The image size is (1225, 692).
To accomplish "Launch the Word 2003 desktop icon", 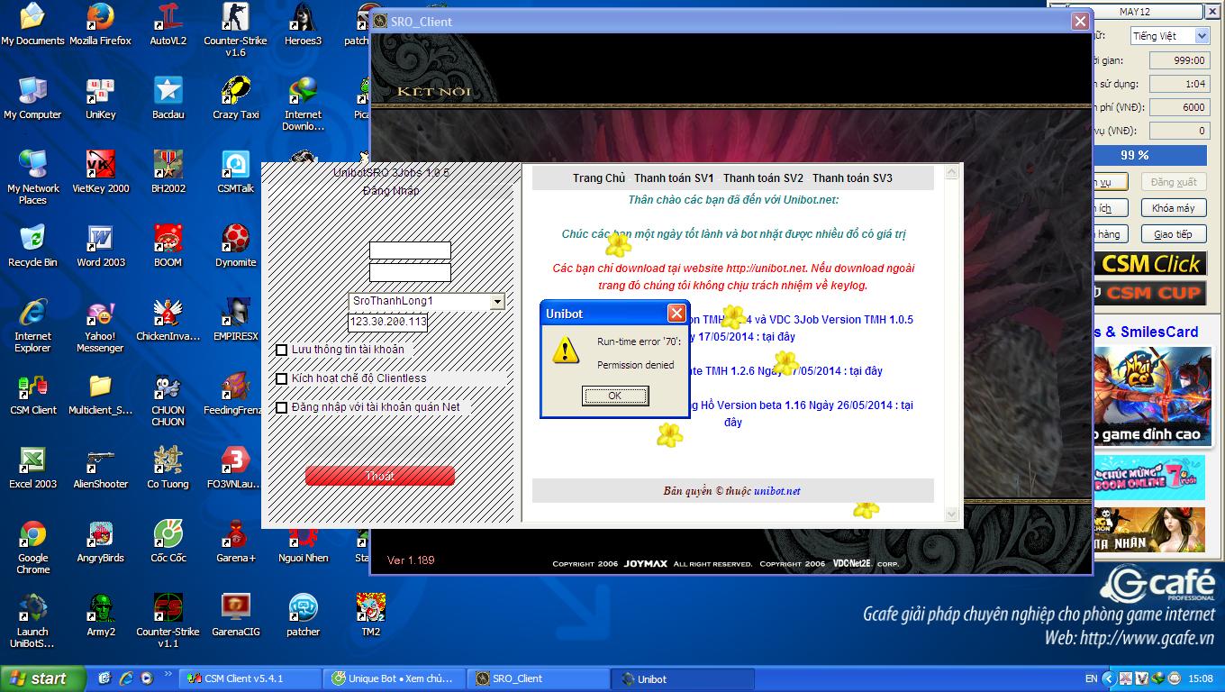I will coord(100,246).
